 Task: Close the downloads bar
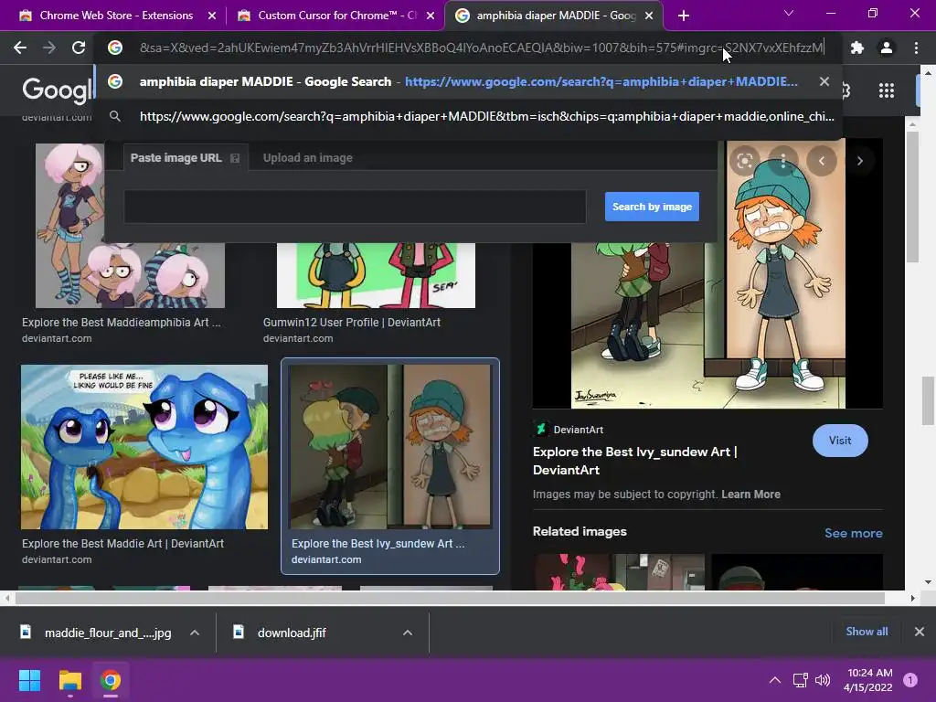pyautogui.click(x=920, y=632)
